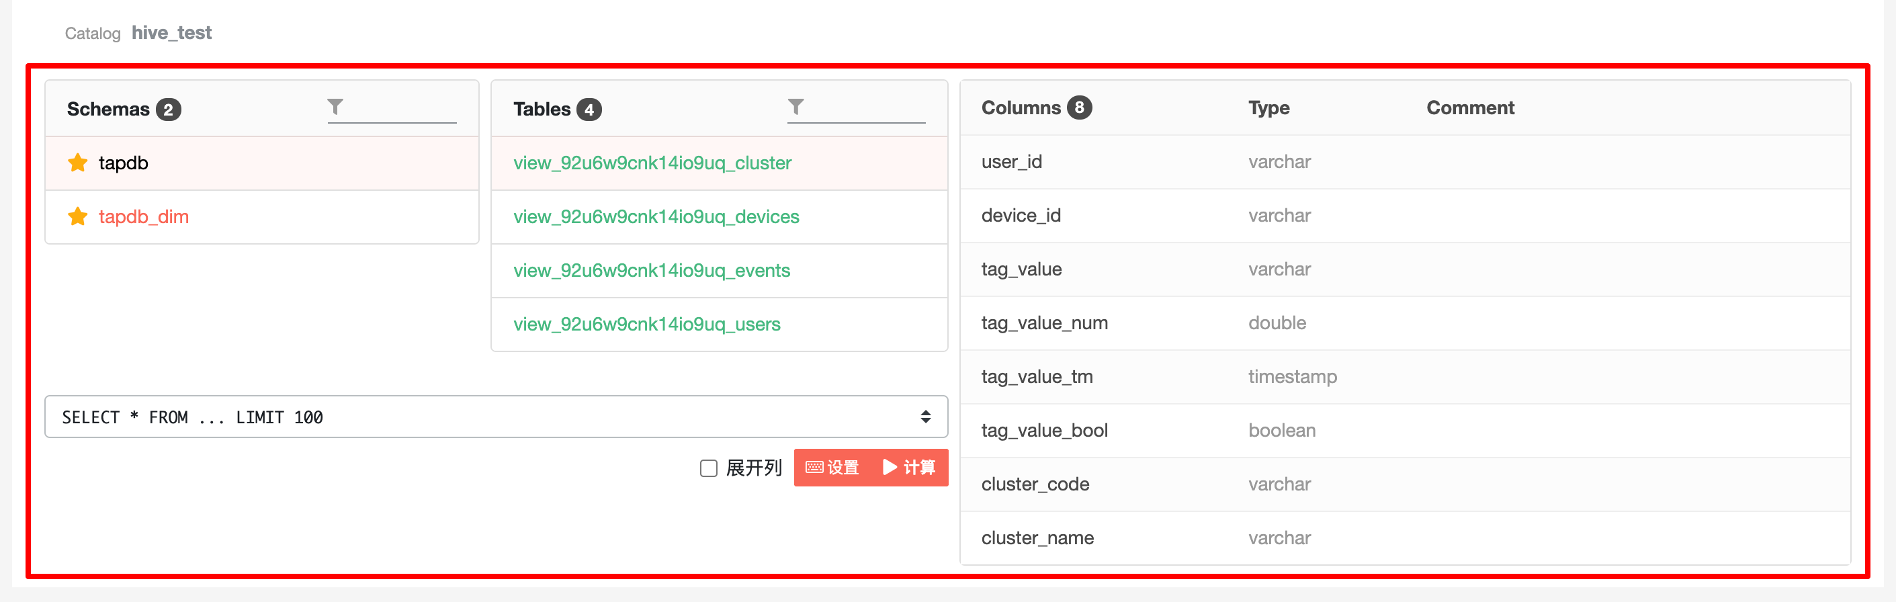Open the view_92u6w9cnk14io9uq_users table
1896x602 pixels.
[x=646, y=324]
